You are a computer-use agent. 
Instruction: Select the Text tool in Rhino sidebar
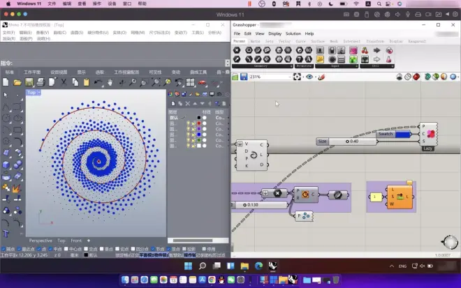[6, 234]
